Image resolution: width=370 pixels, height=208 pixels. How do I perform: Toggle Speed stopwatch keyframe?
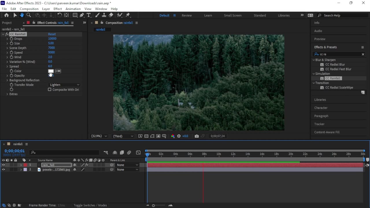[x=12, y=53]
